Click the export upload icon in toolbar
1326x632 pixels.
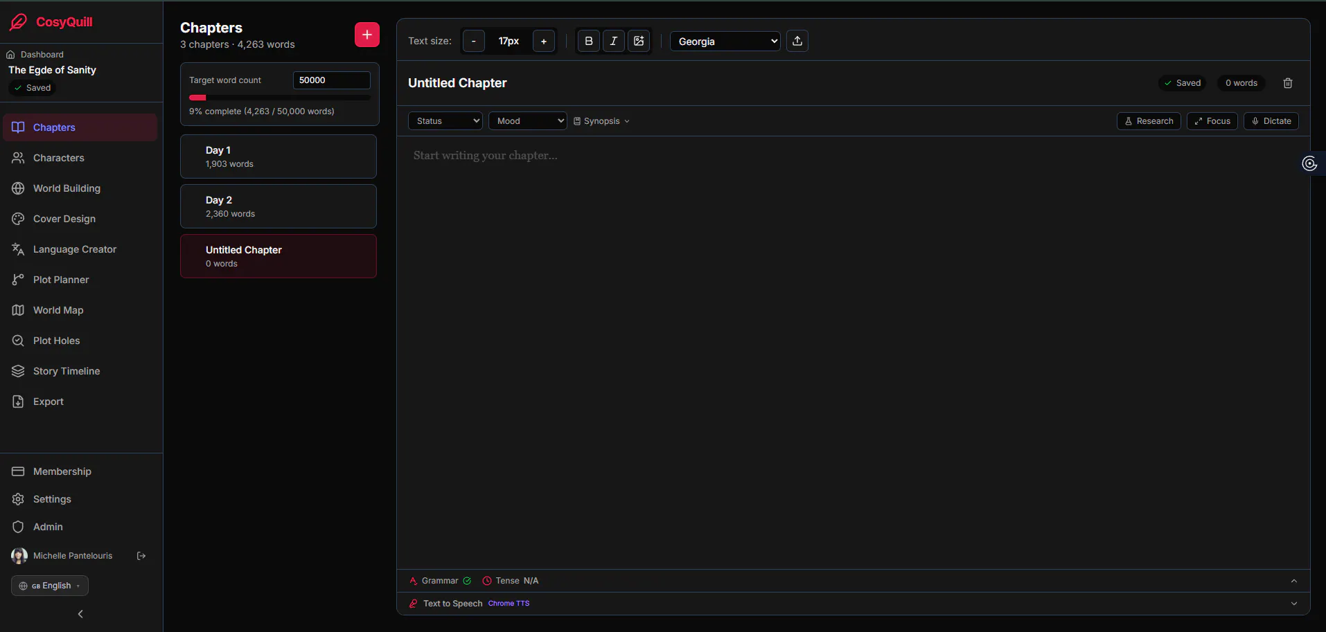[797, 41]
